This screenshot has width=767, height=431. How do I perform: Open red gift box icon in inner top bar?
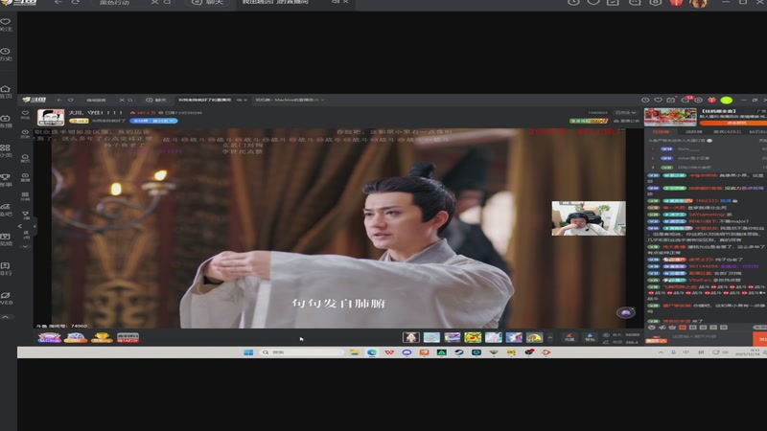coord(711,100)
